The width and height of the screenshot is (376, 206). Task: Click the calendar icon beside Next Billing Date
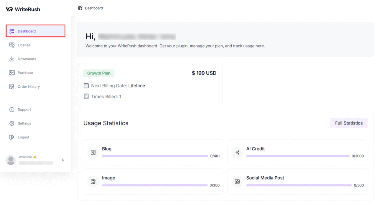86,85
